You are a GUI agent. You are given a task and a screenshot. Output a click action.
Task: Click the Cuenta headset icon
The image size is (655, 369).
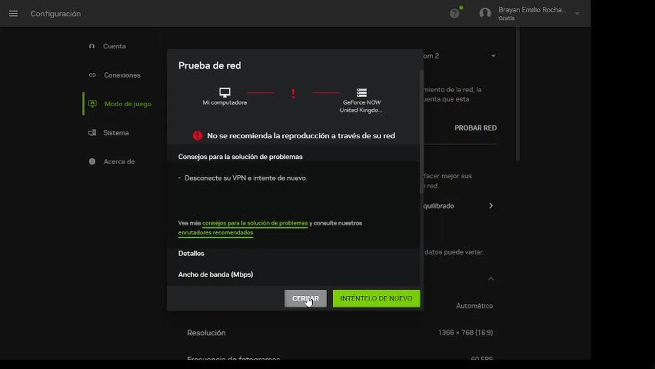point(92,46)
